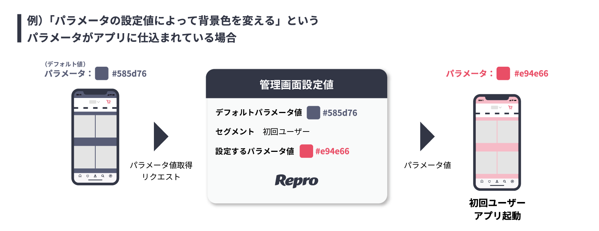Click the 管理画面設定値 panel header
Image resolution: width=599 pixels, height=231 pixels.
tap(296, 84)
